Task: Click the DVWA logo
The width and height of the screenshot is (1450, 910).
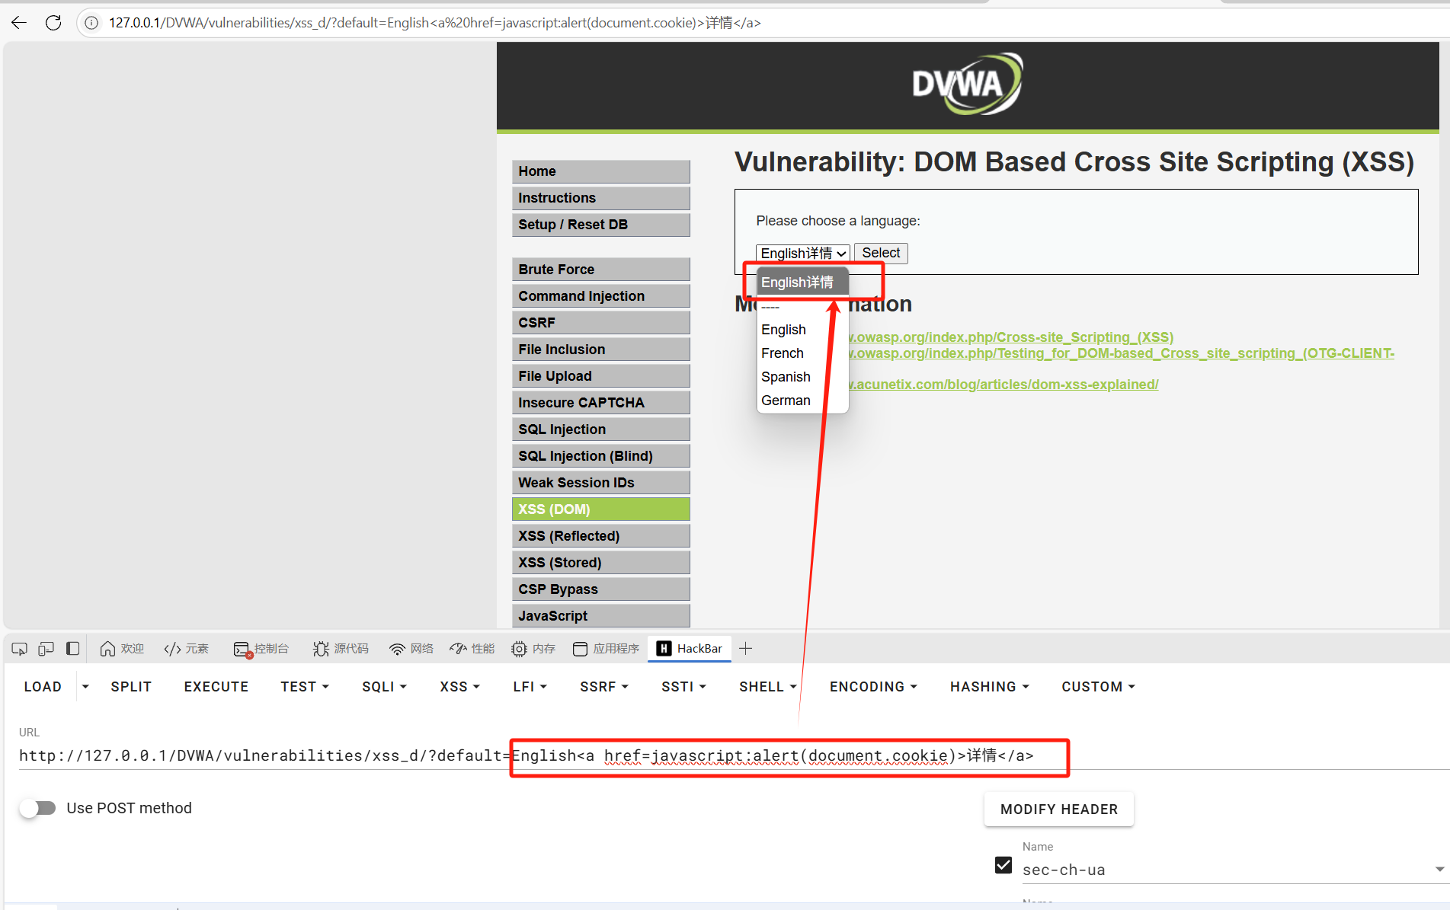Action: pos(968,84)
